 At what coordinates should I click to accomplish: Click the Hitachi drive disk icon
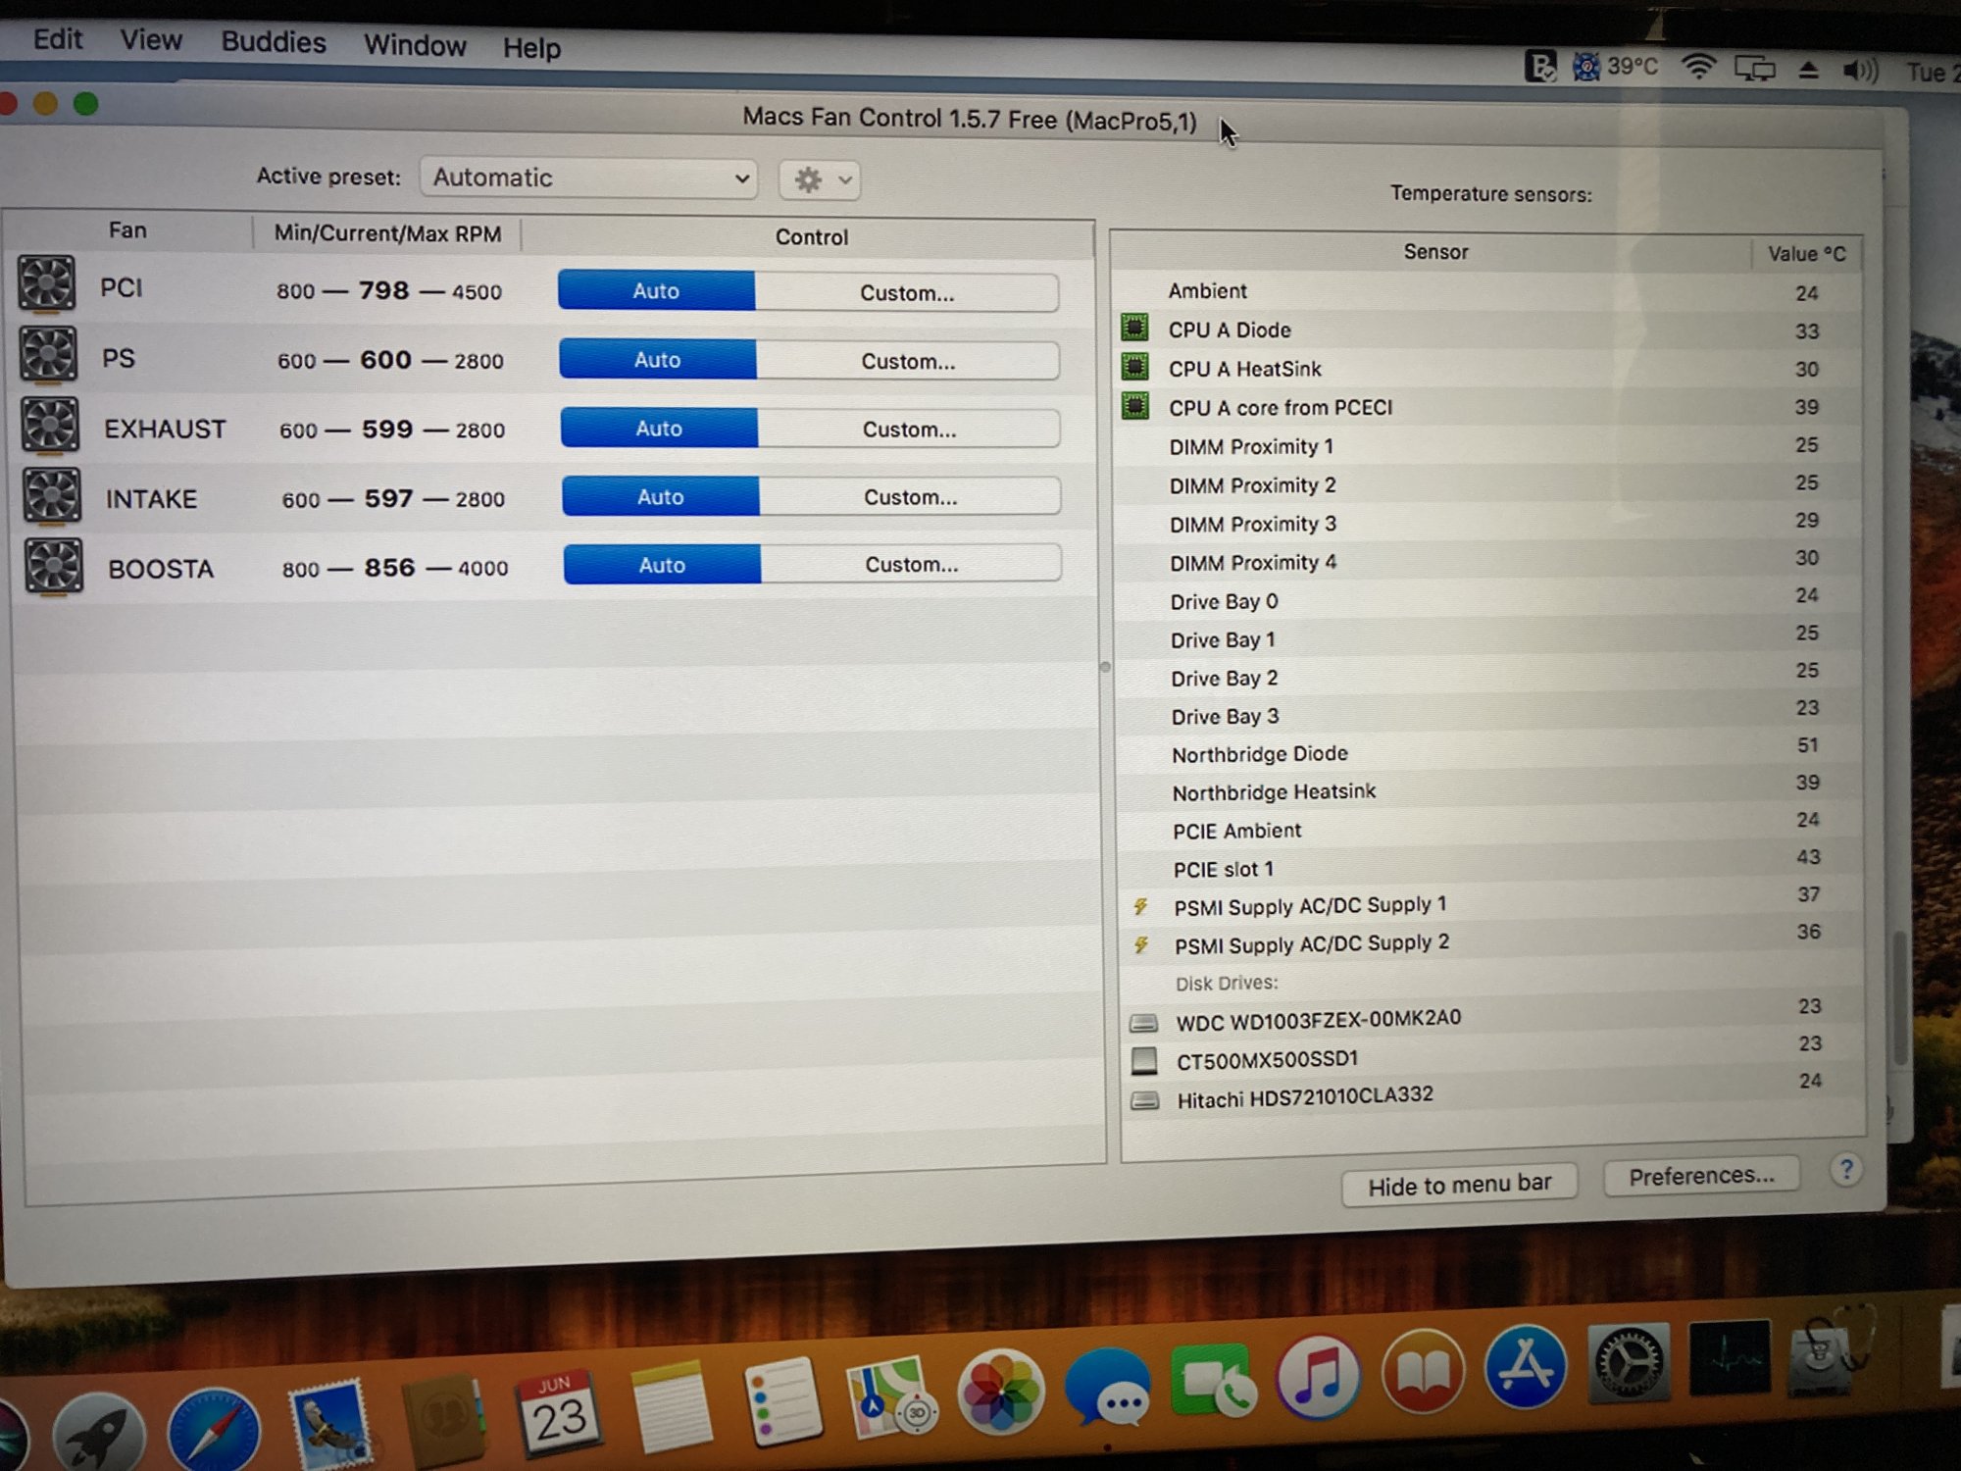click(1144, 1099)
